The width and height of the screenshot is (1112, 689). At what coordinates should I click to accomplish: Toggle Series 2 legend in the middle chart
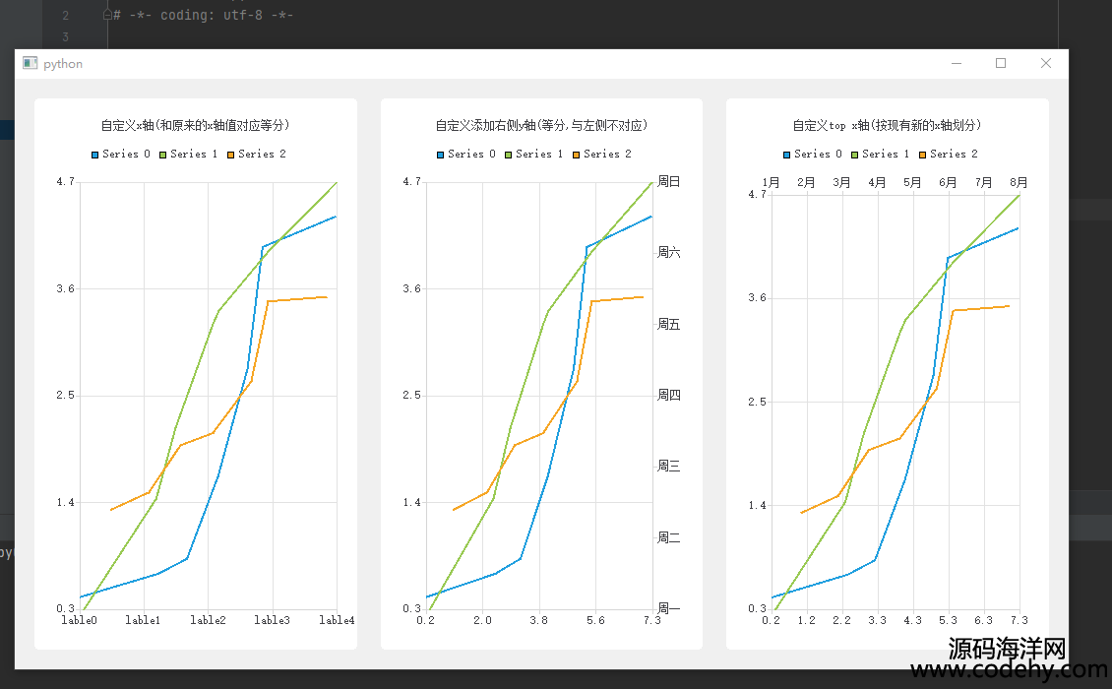click(603, 155)
